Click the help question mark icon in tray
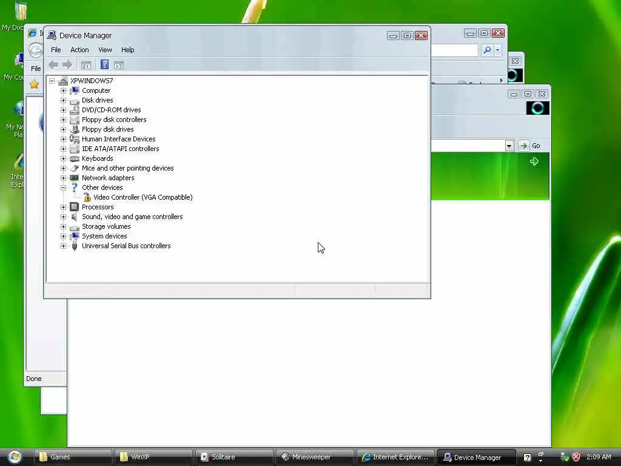Image resolution: width=621 pixels, height=466 pixels. [527, 458]
